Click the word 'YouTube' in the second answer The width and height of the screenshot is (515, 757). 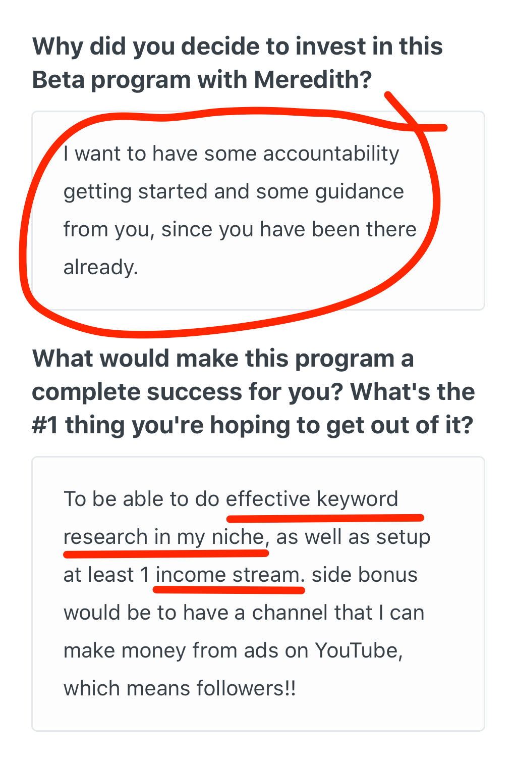(357, 650)
